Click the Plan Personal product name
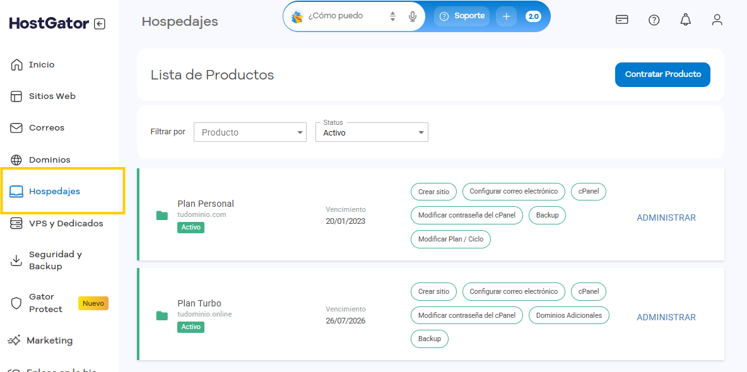 tap(206, 204)
